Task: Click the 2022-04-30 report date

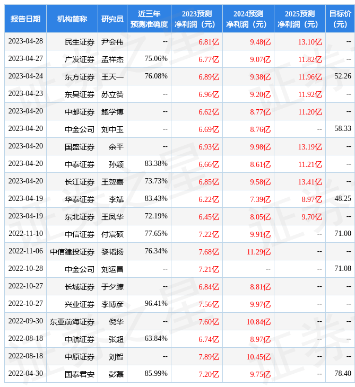Action: point(25,373)
